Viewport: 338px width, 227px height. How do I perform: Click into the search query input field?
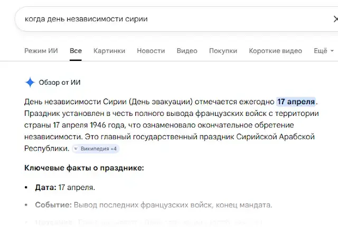pos(158,19)
